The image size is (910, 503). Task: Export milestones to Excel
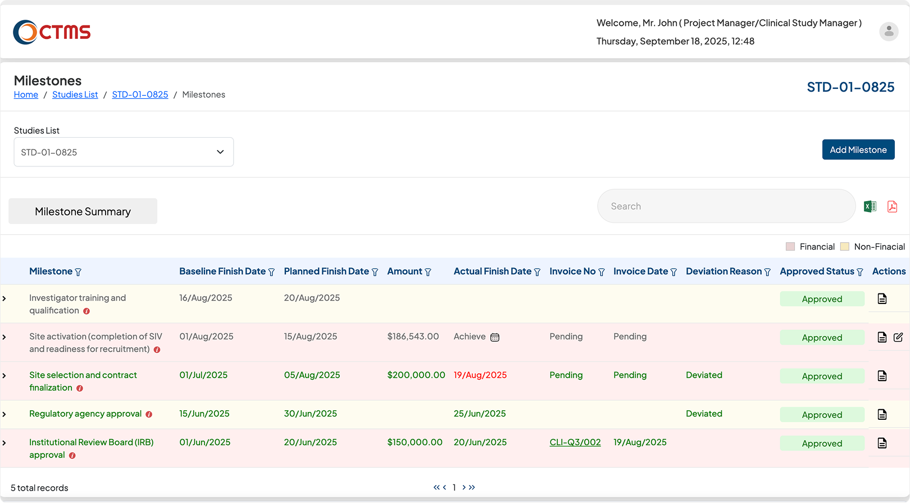point(870,206)
